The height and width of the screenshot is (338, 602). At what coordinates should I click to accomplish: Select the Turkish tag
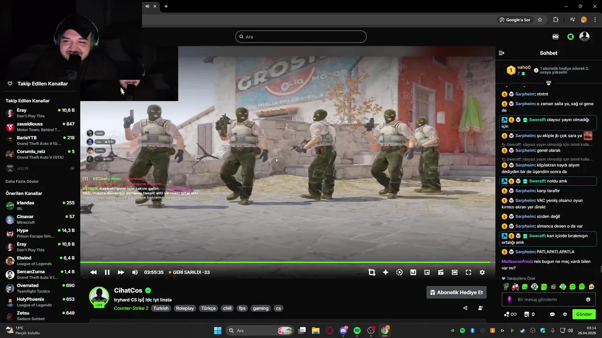[x=161, y=308]
